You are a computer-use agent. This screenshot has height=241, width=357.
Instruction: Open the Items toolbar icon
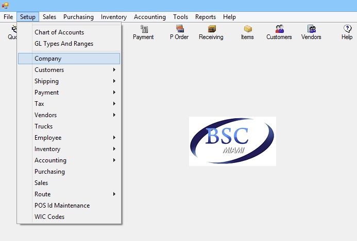point(247,32)
